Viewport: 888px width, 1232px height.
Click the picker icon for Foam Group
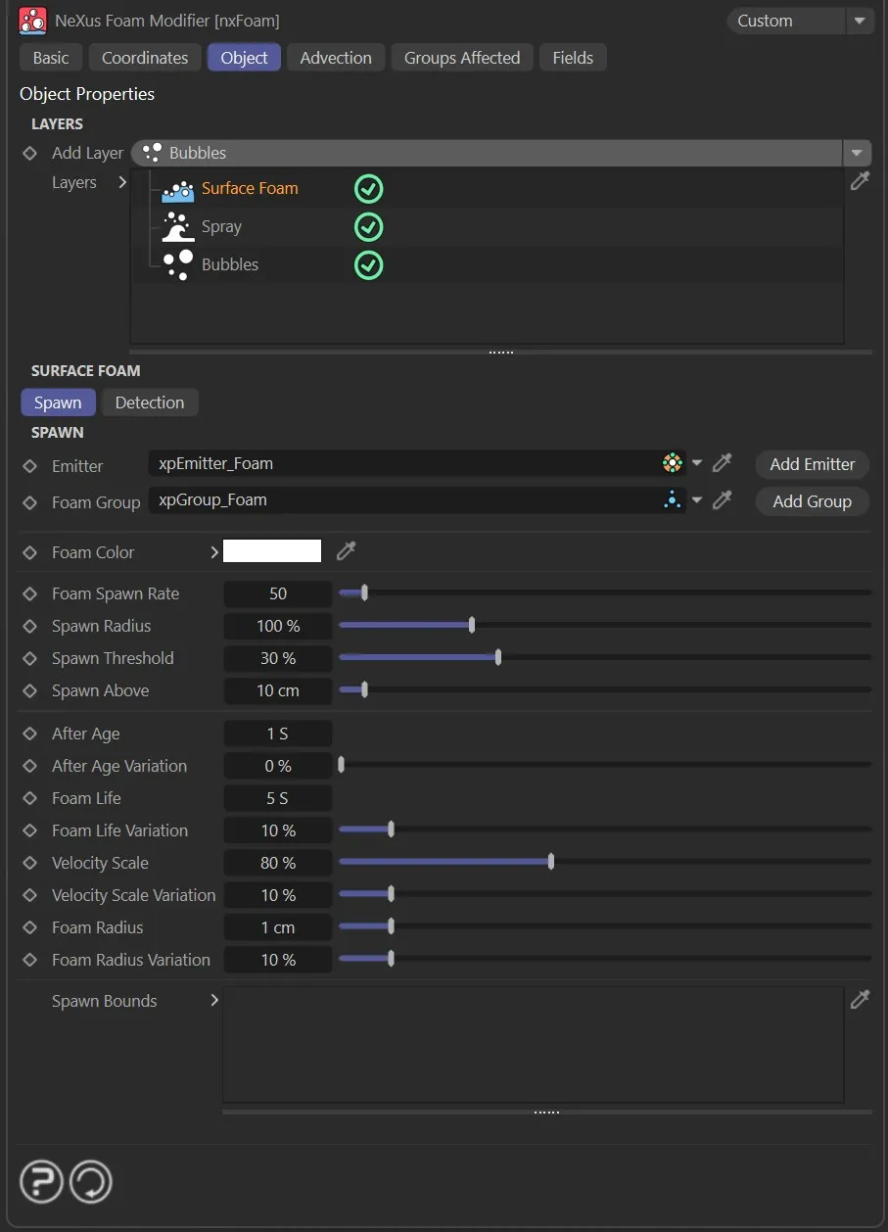pyautogui.click(x=723, y=500)
